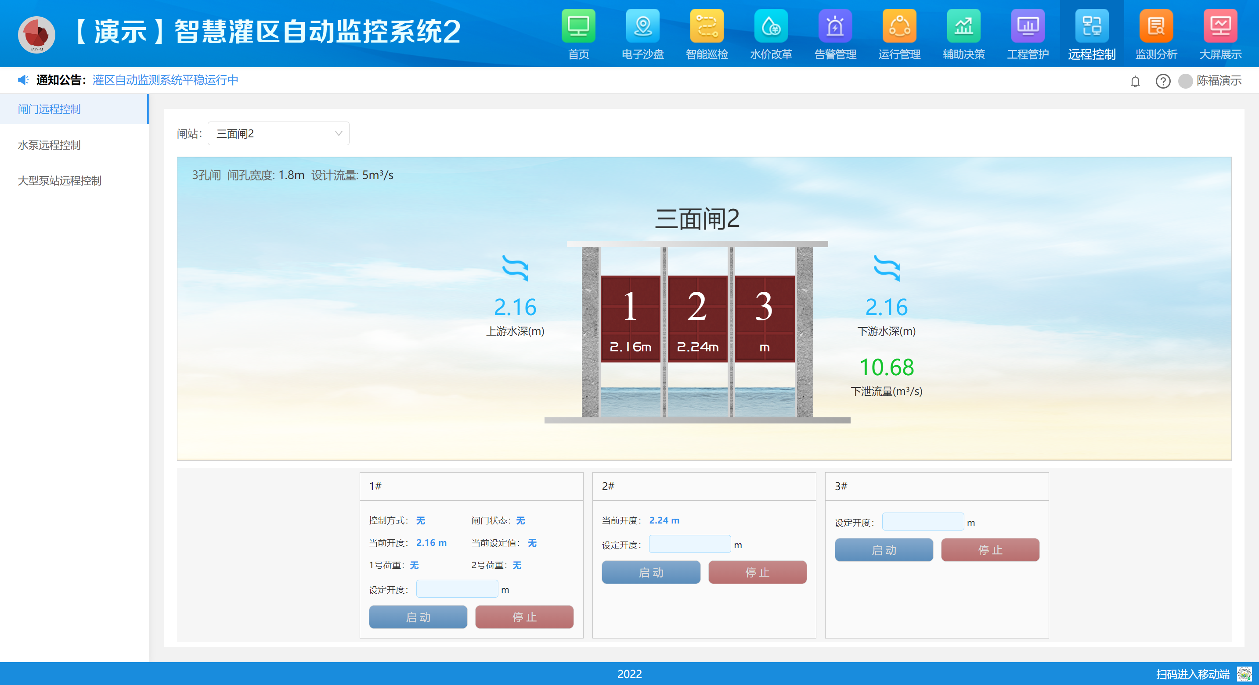
Task: Open the 电子沙盘 map icon
Action: click(x=642, y=26)
